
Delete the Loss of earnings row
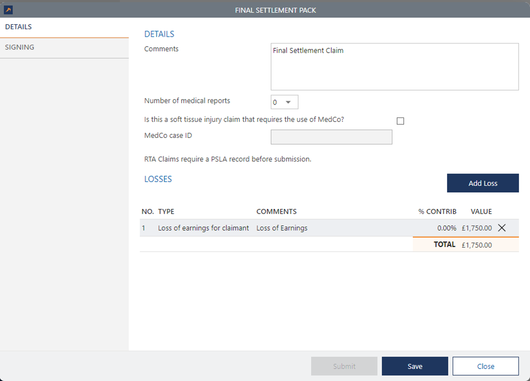click(x=502, y=228)
